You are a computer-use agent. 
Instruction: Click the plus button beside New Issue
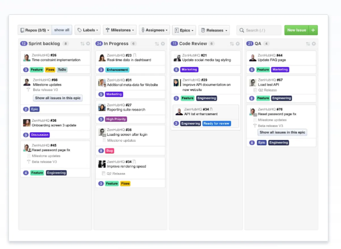pyautogui.click(x=313, y=30)
